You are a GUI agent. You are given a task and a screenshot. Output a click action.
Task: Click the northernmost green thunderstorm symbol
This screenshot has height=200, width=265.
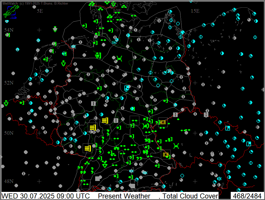coord(119,59)
